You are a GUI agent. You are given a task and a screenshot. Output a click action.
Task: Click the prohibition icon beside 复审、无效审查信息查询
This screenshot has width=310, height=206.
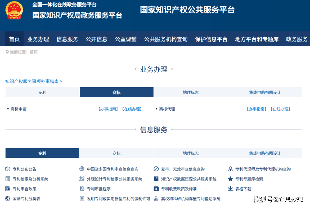156,169
